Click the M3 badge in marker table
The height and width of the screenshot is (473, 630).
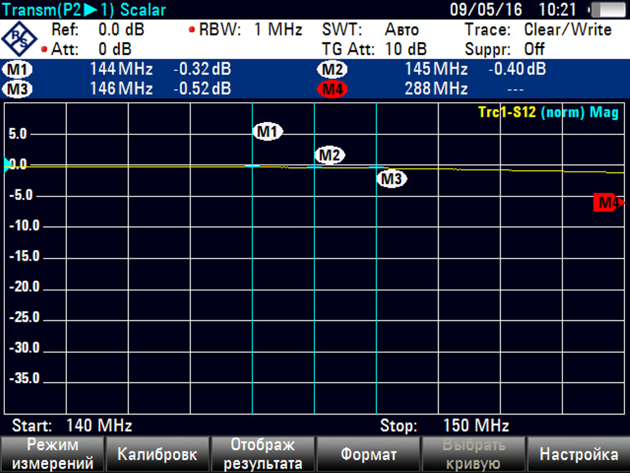pos(18,89)
